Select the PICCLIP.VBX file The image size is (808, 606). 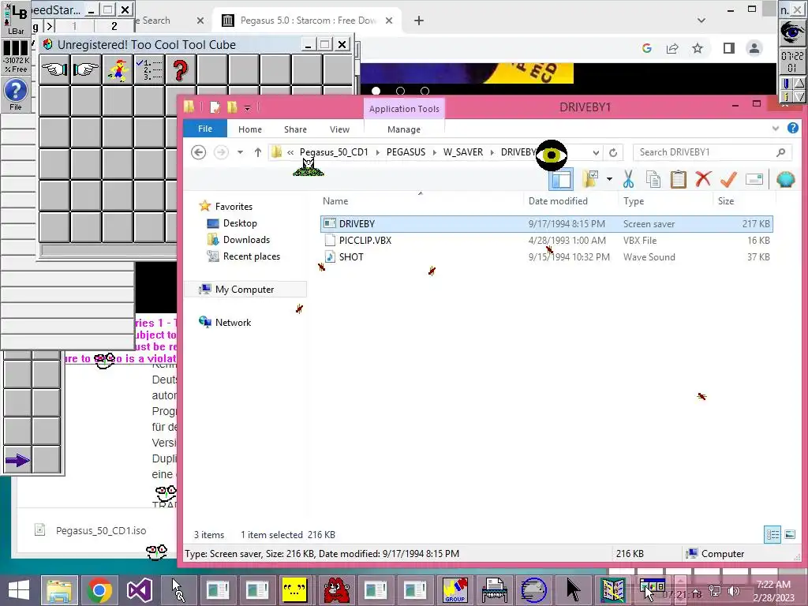(x=546, y=241)
